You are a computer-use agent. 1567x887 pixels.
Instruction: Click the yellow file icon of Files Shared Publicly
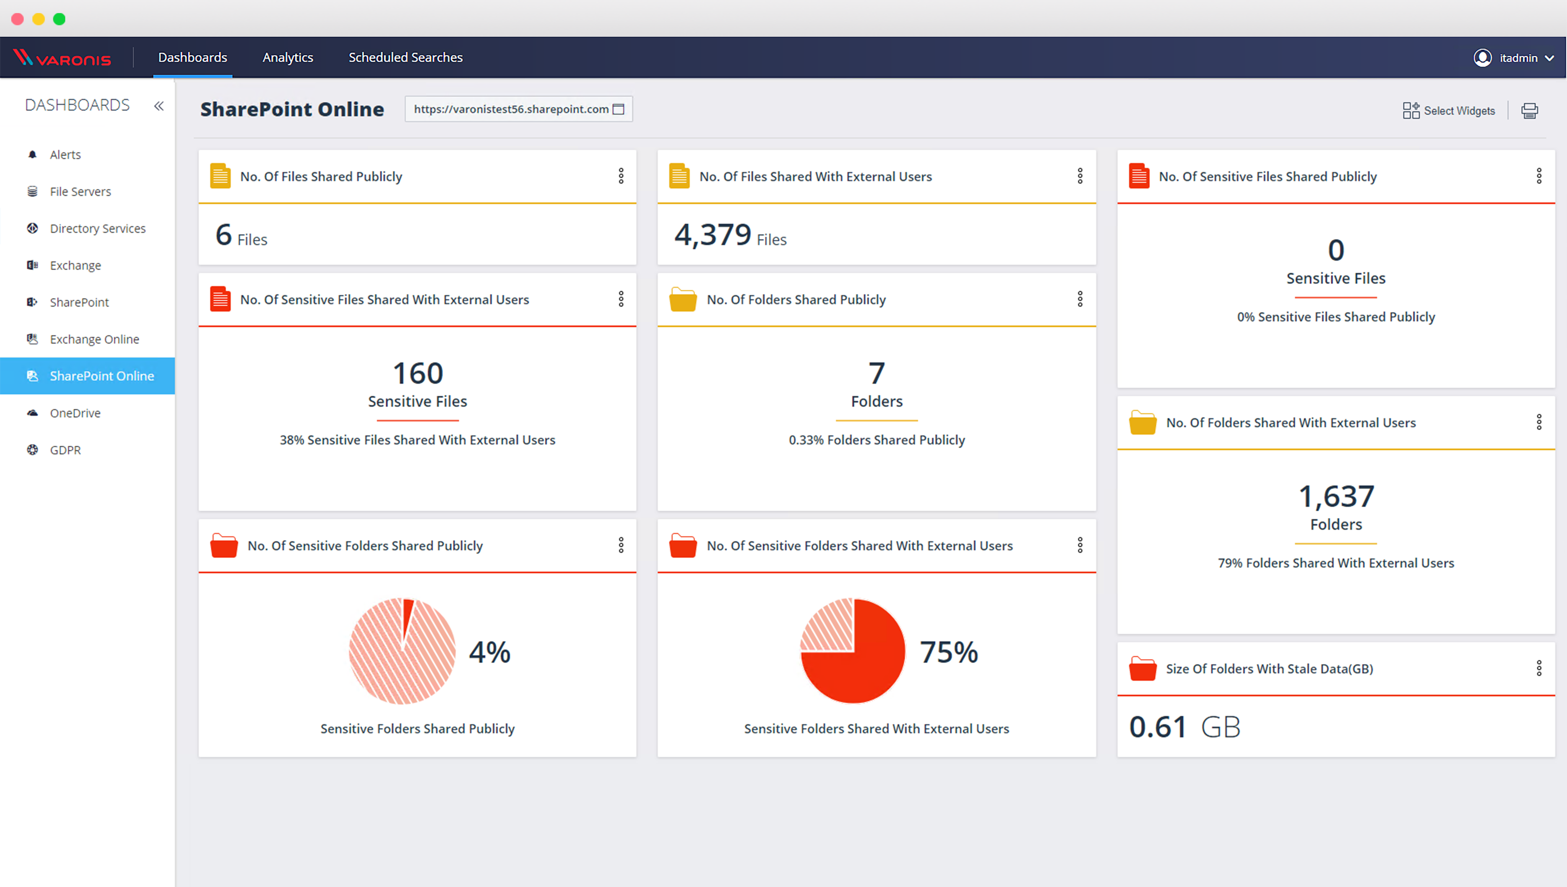(220, 176)
